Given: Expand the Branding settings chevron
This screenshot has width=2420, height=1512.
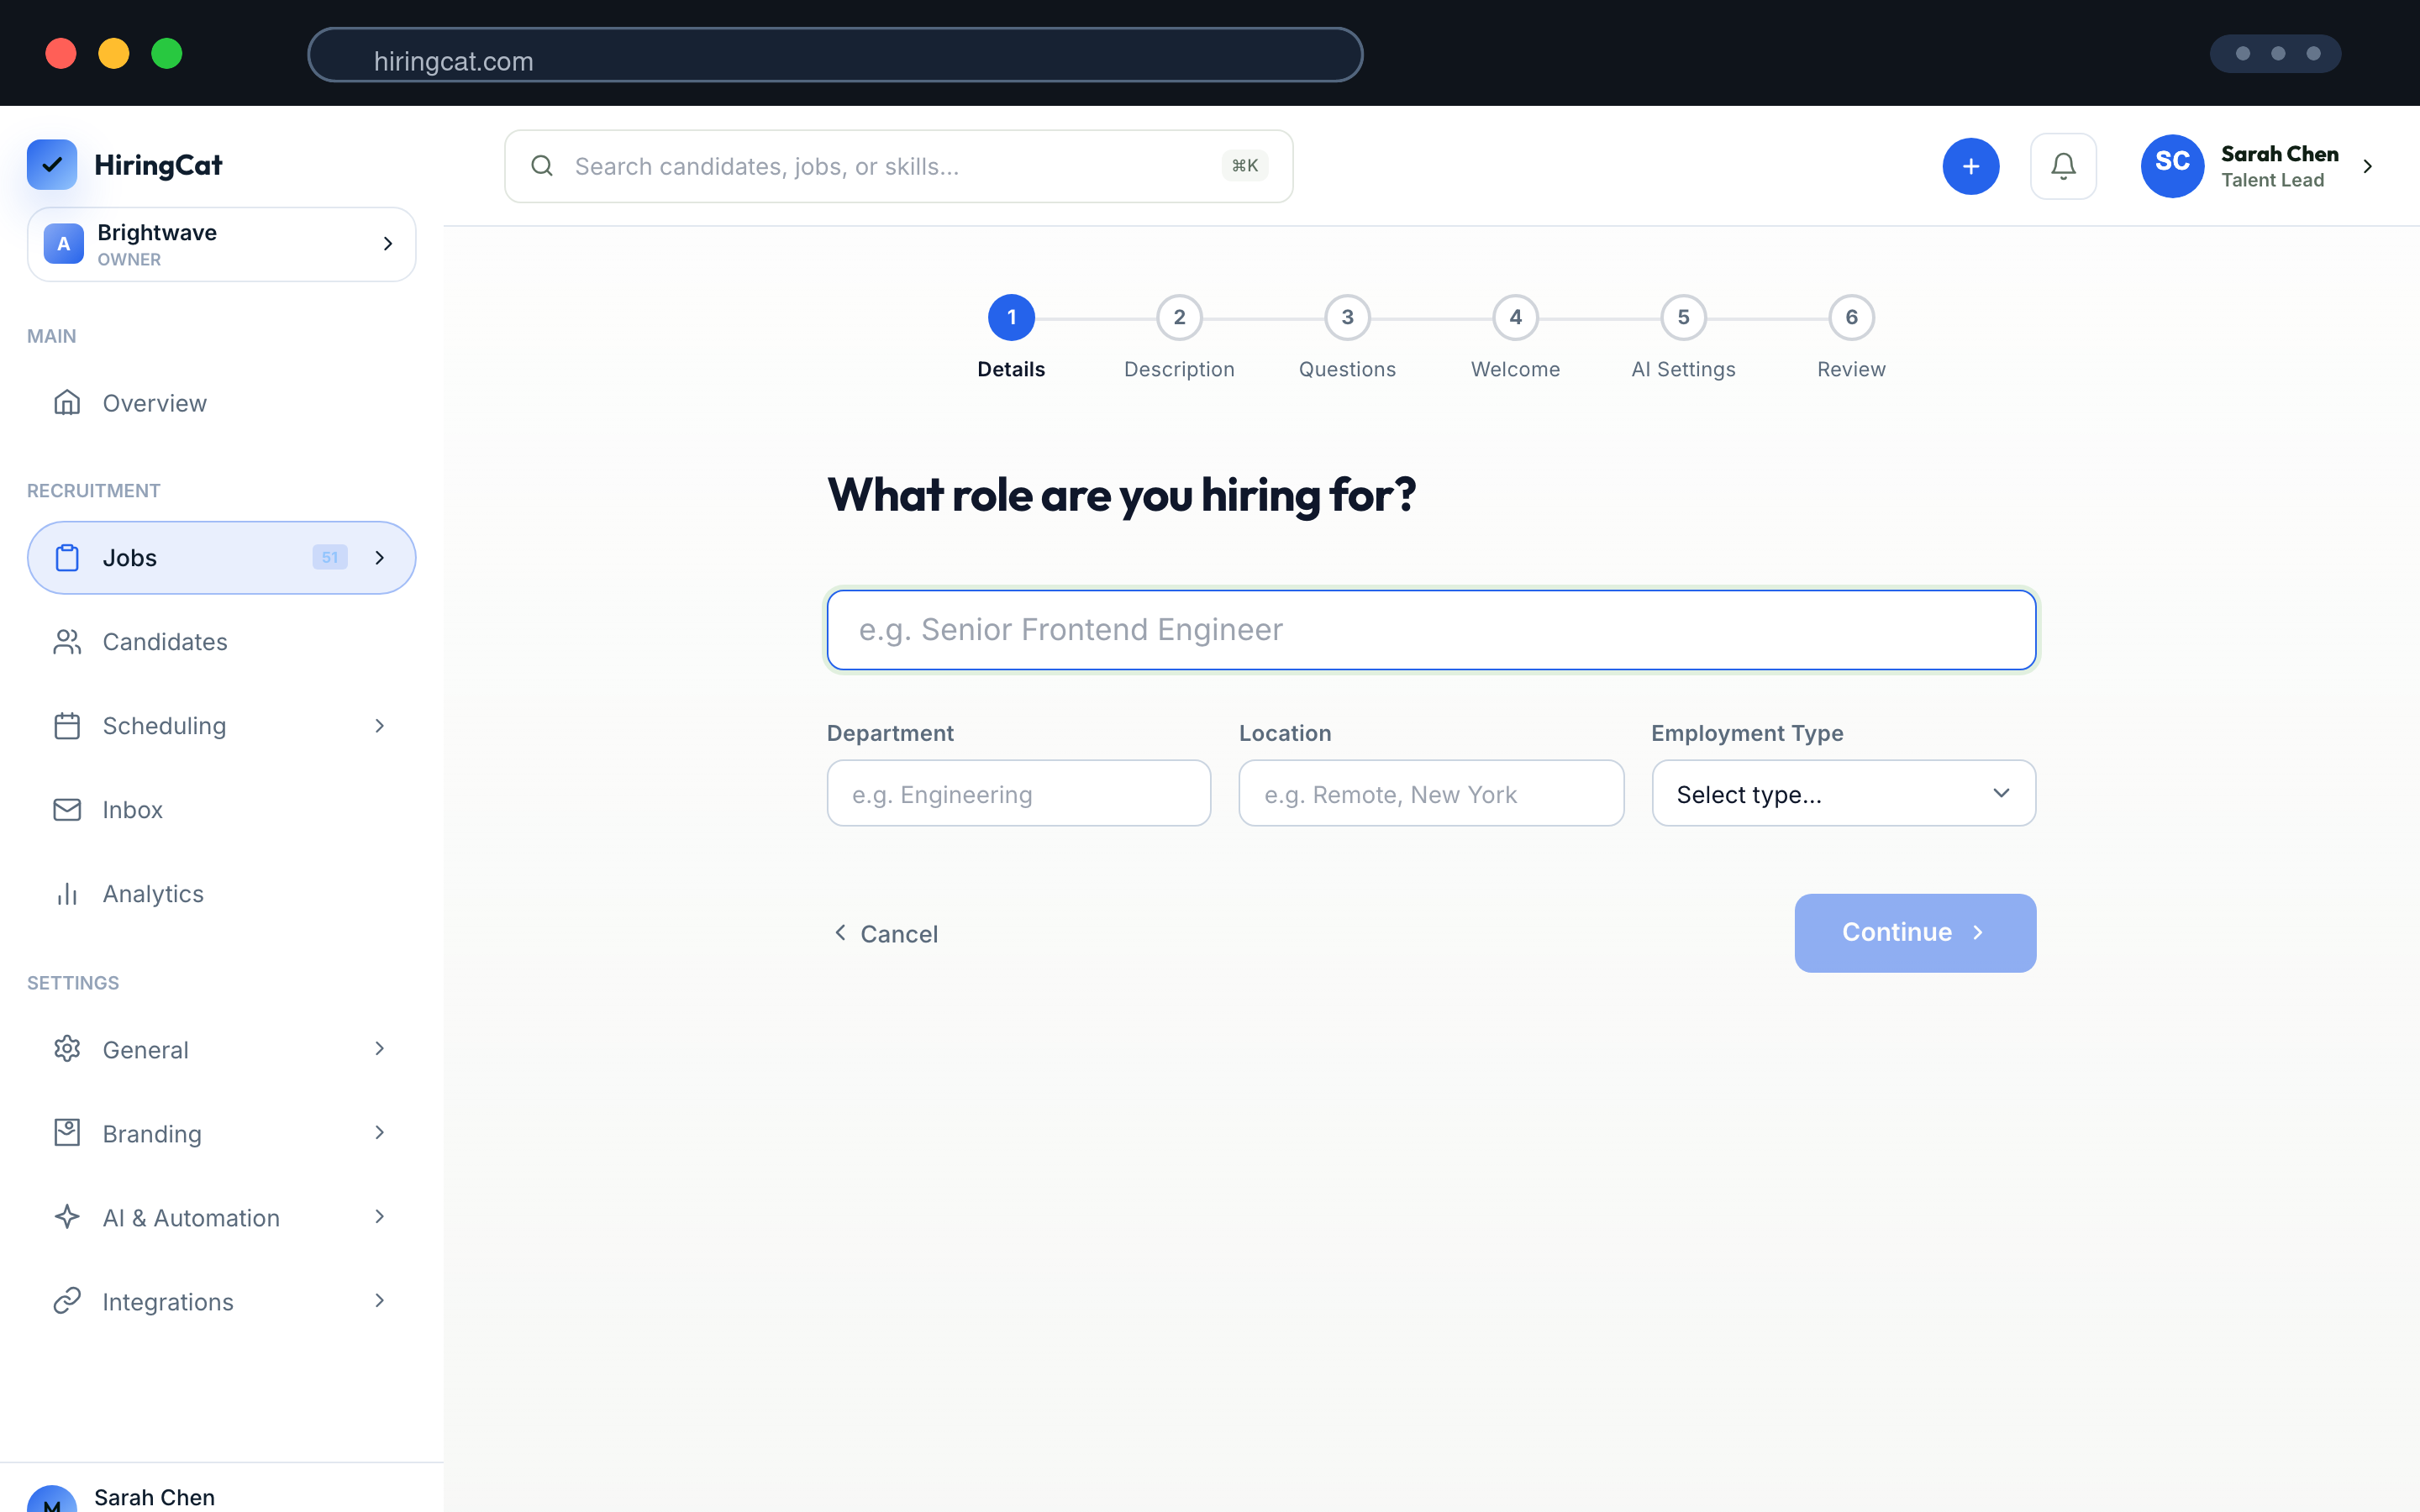Looking at the screenshot, I should pyautogui.click(x=380, y=1133).
